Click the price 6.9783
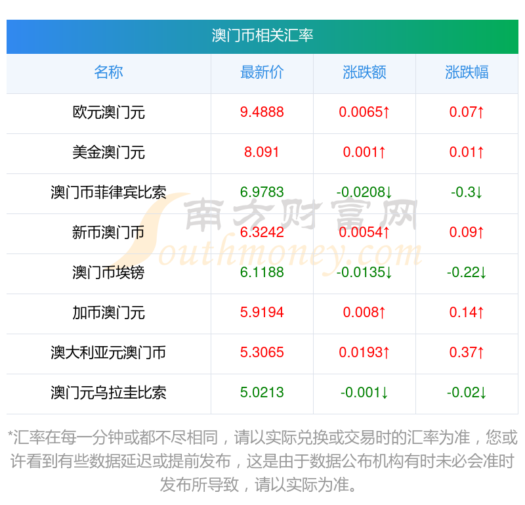The image size is (525, 505). (x=262, y=192)
